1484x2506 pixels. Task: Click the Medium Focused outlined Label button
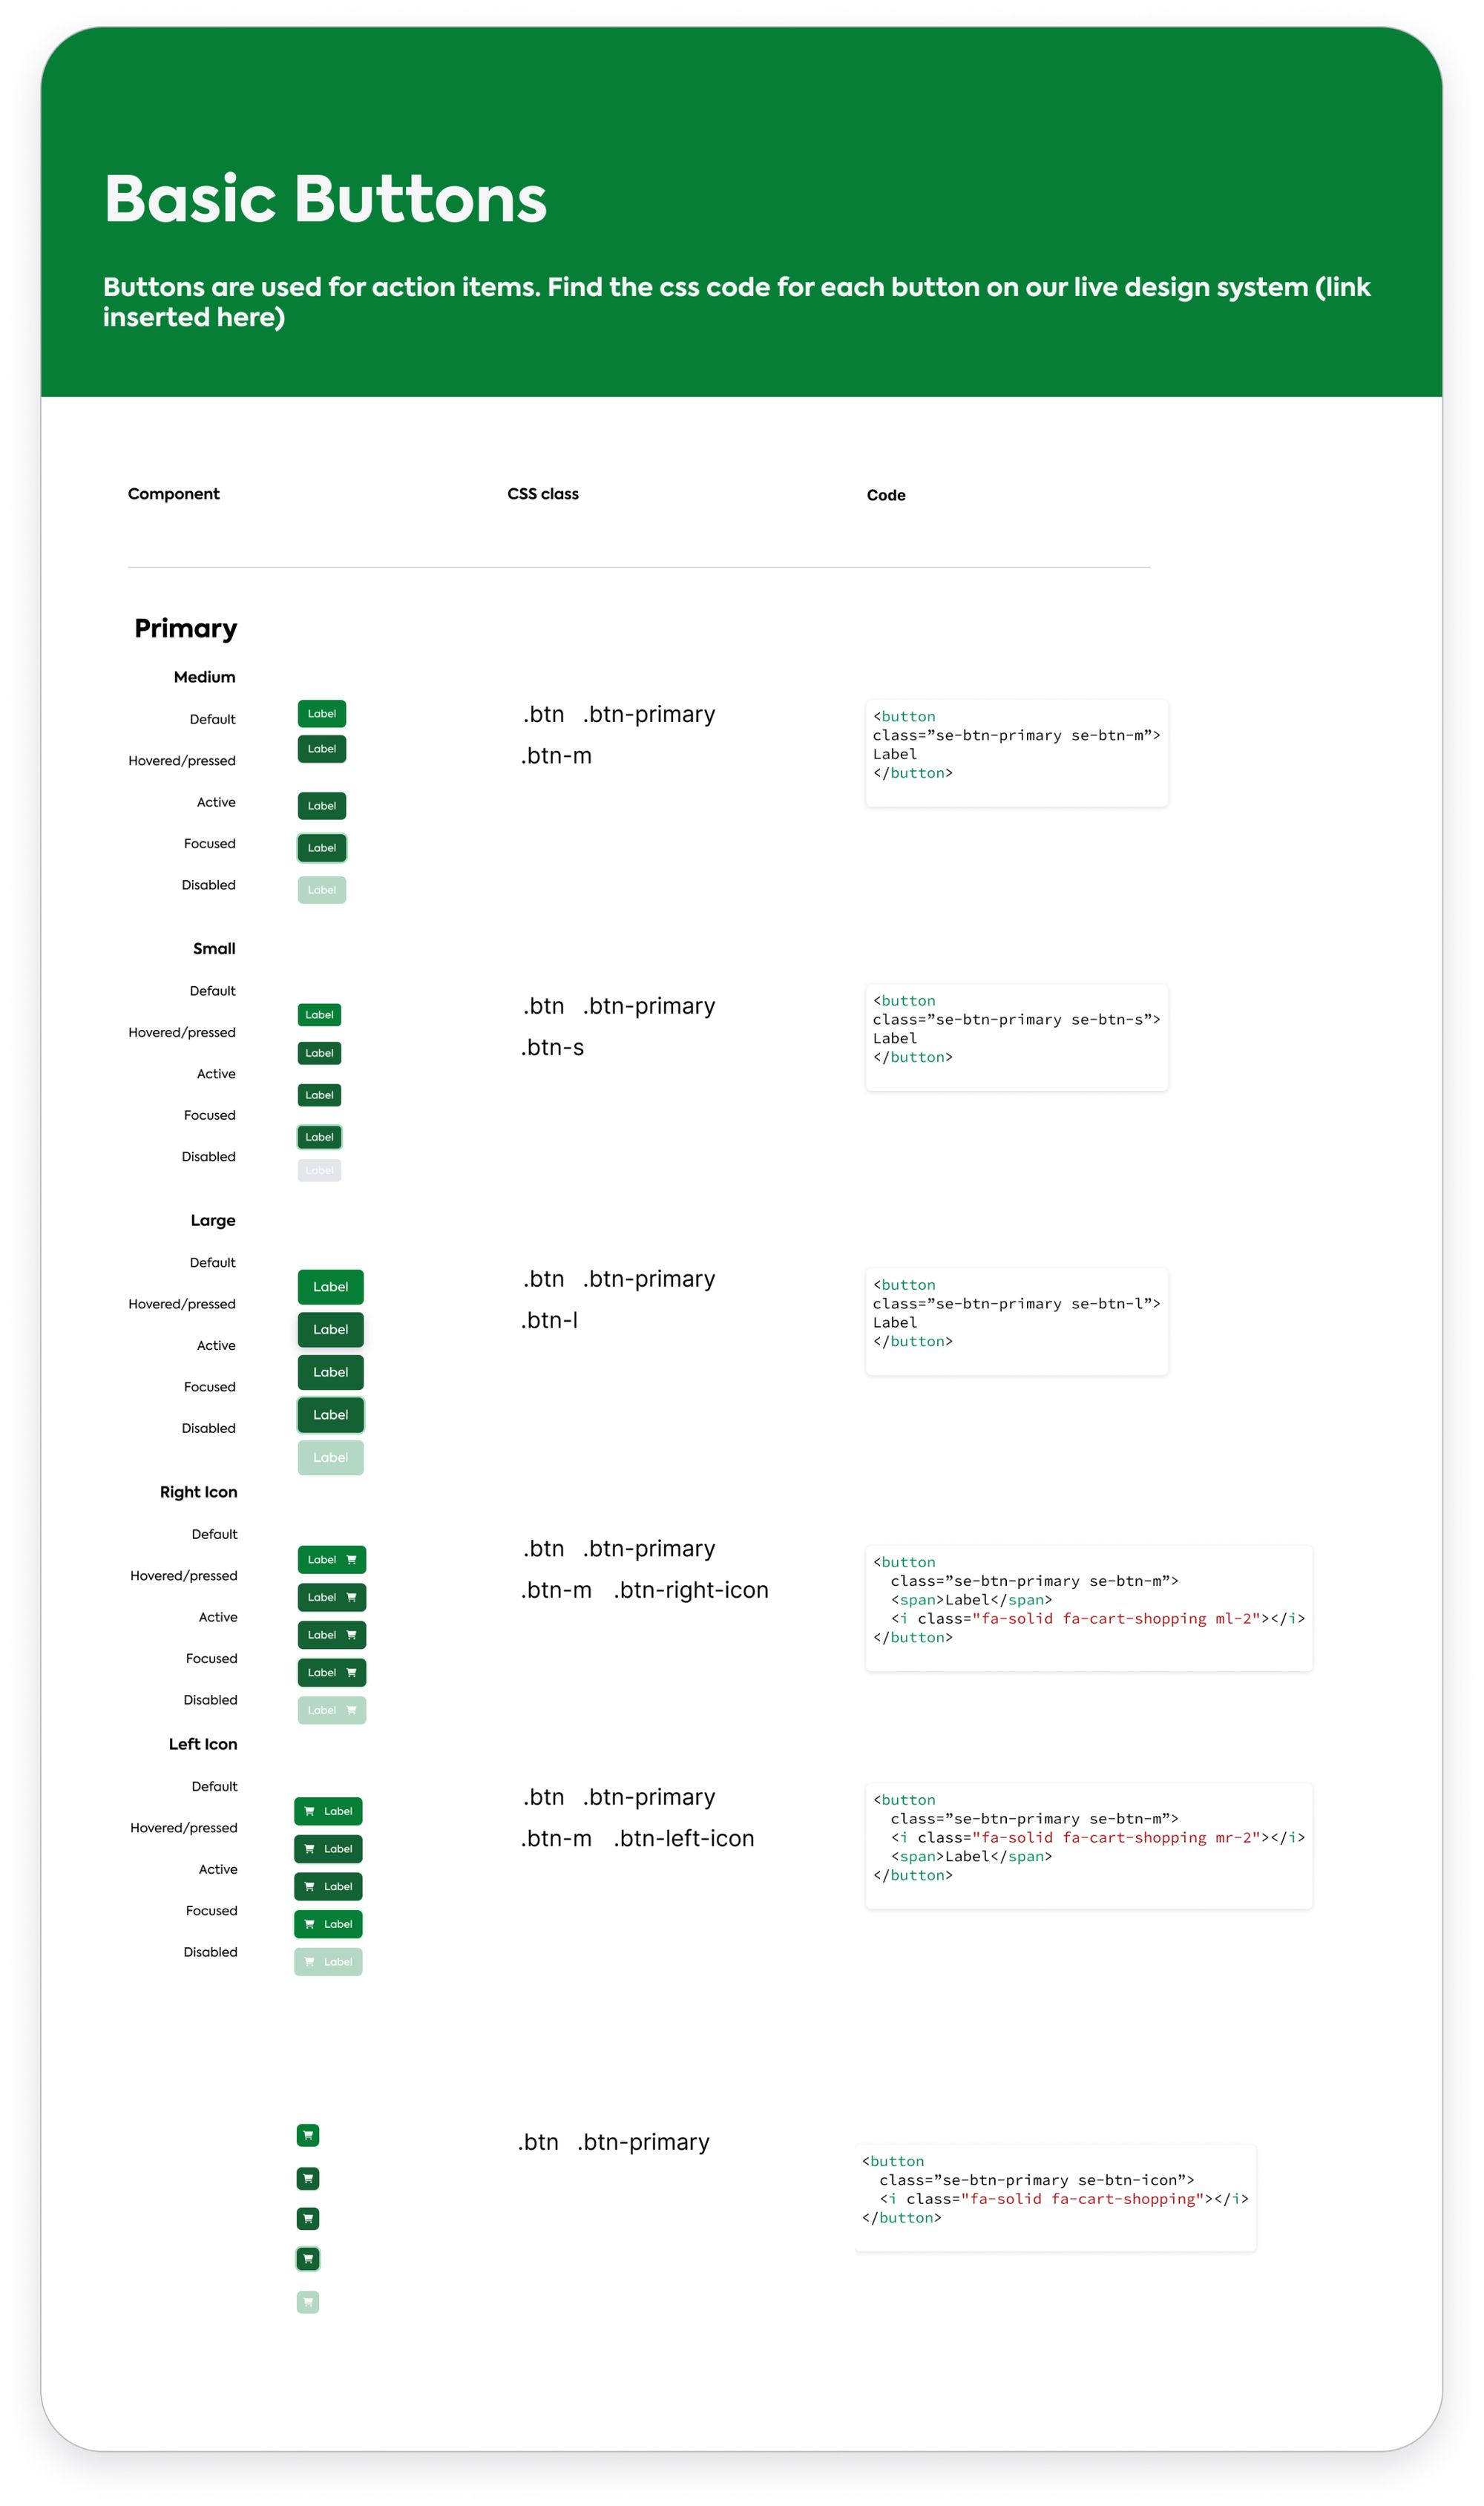pyautogui.click(x=322, y=847)
